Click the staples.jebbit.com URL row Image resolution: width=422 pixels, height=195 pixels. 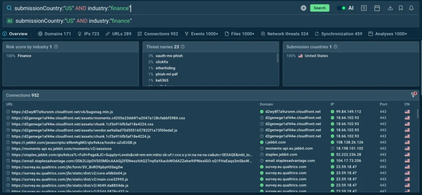pos(132,155)
